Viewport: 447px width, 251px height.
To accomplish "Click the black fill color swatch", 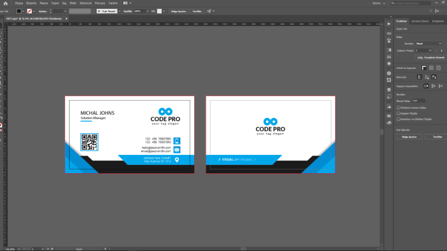I will click(19, 11).
